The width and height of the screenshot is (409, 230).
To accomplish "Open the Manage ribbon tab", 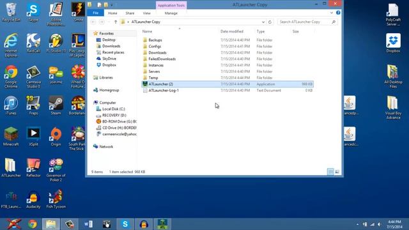I will (171, 13).
